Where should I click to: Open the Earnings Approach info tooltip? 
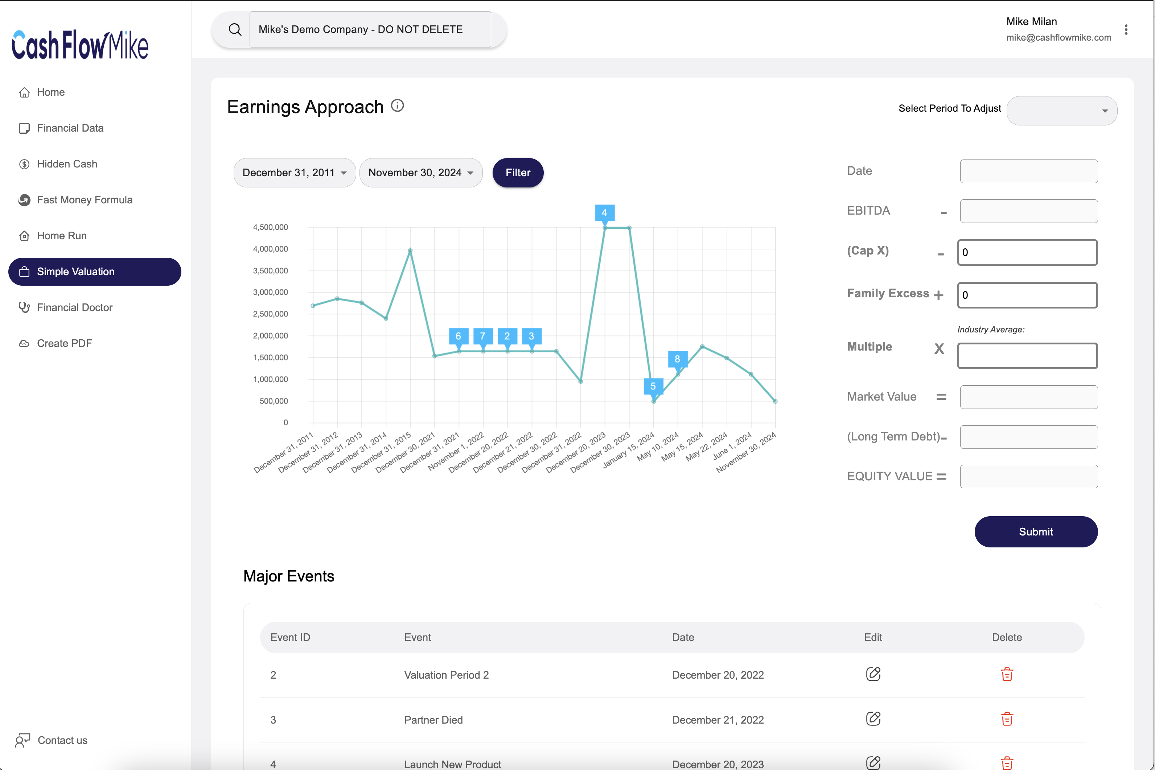397,106
